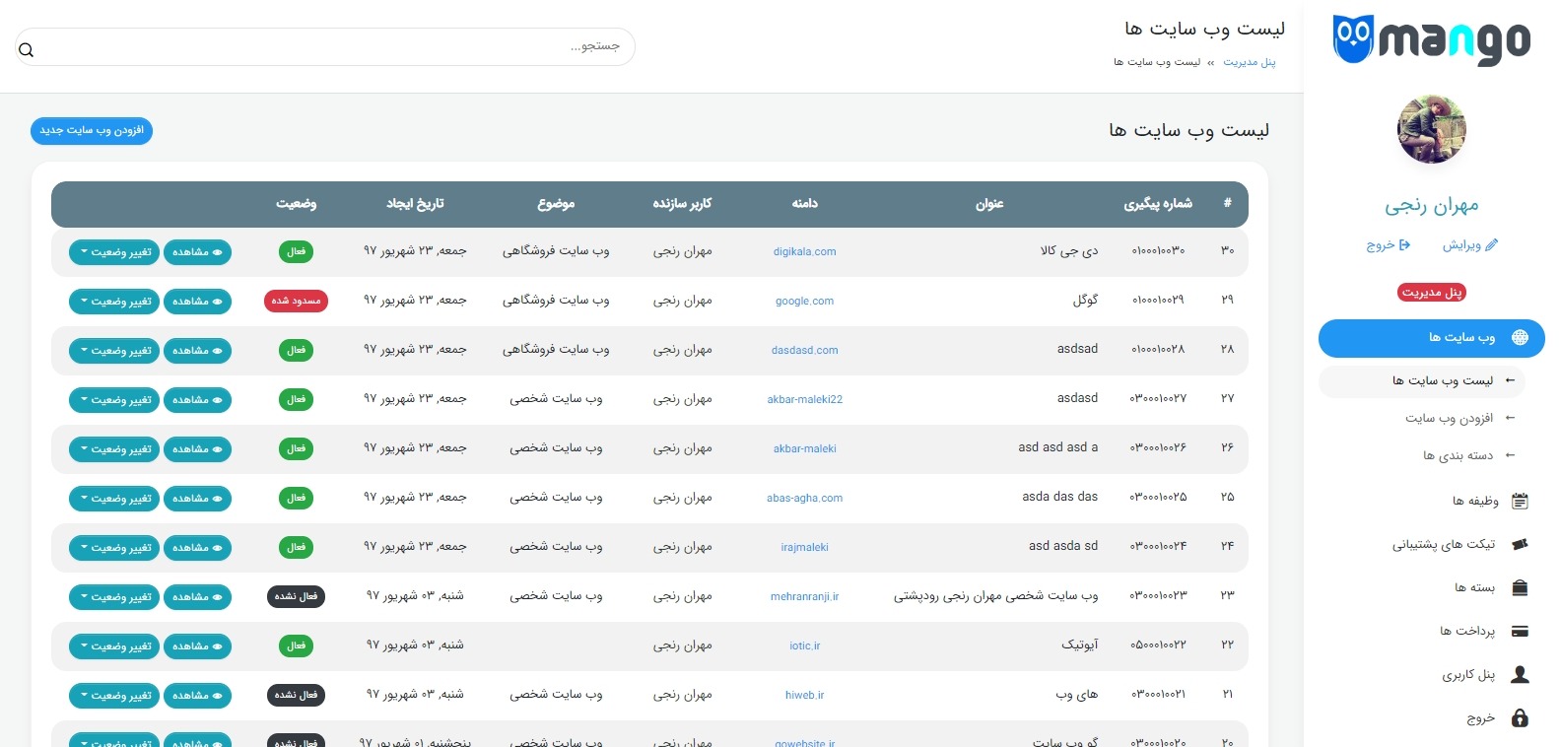Open status change dropdown for google.com
The width and height of the screenshot is (1560, 747).
[115, 302]
